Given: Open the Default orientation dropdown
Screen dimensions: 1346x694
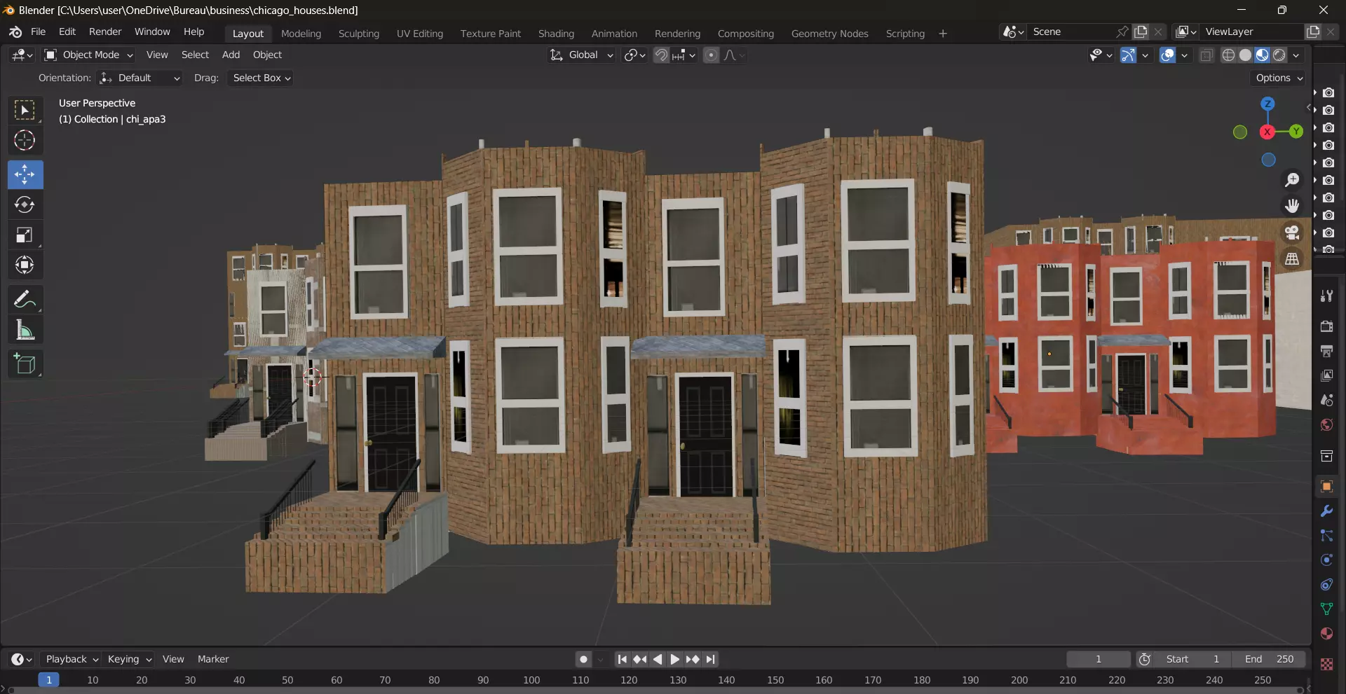Looking at the screenshot, I should [x=140, y=78].
